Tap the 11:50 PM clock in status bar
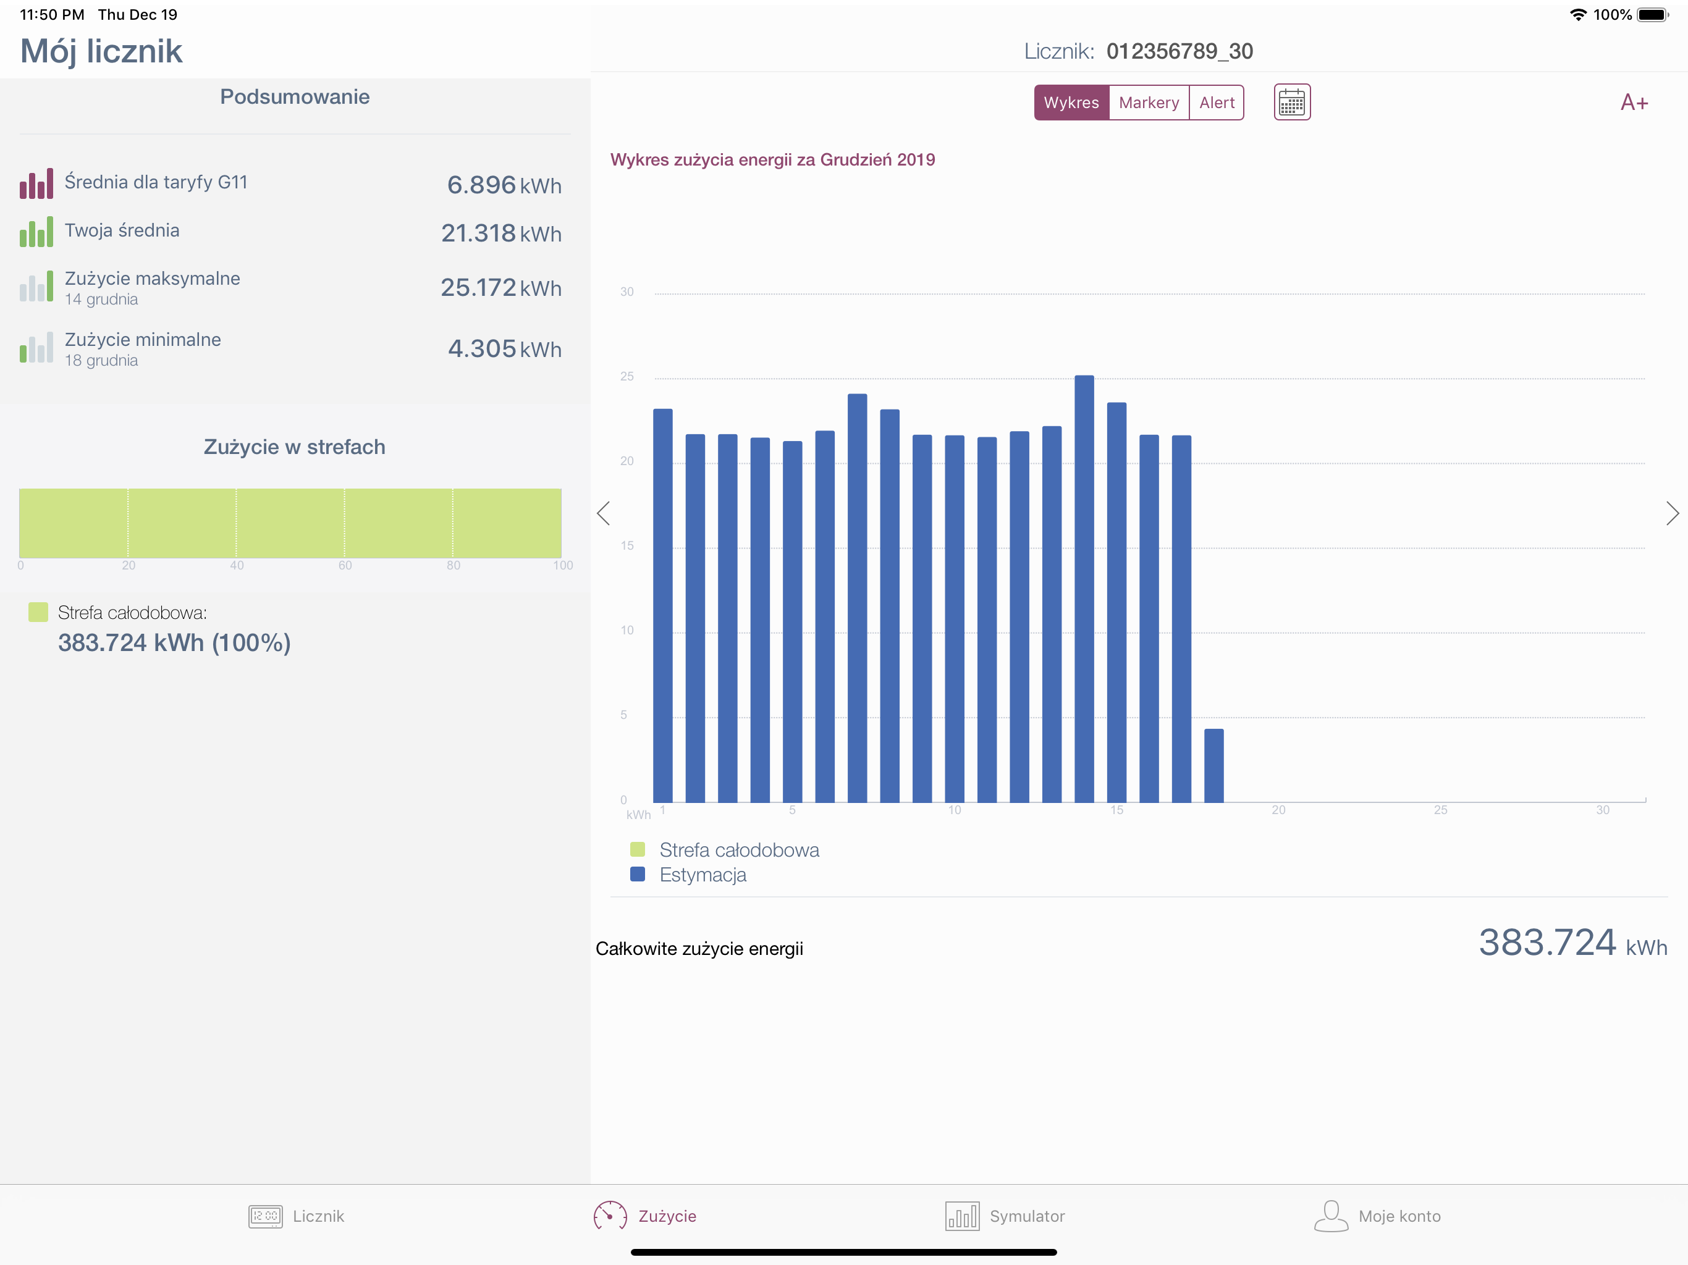This screenshot has height=1265, width=1688. coord(52,14)
